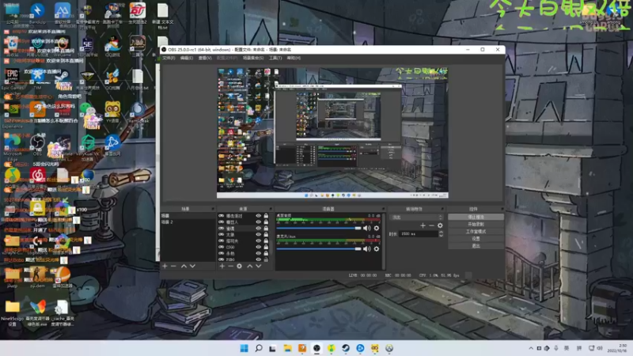Hide the C000 source with its eye

(x=259, y=247)
